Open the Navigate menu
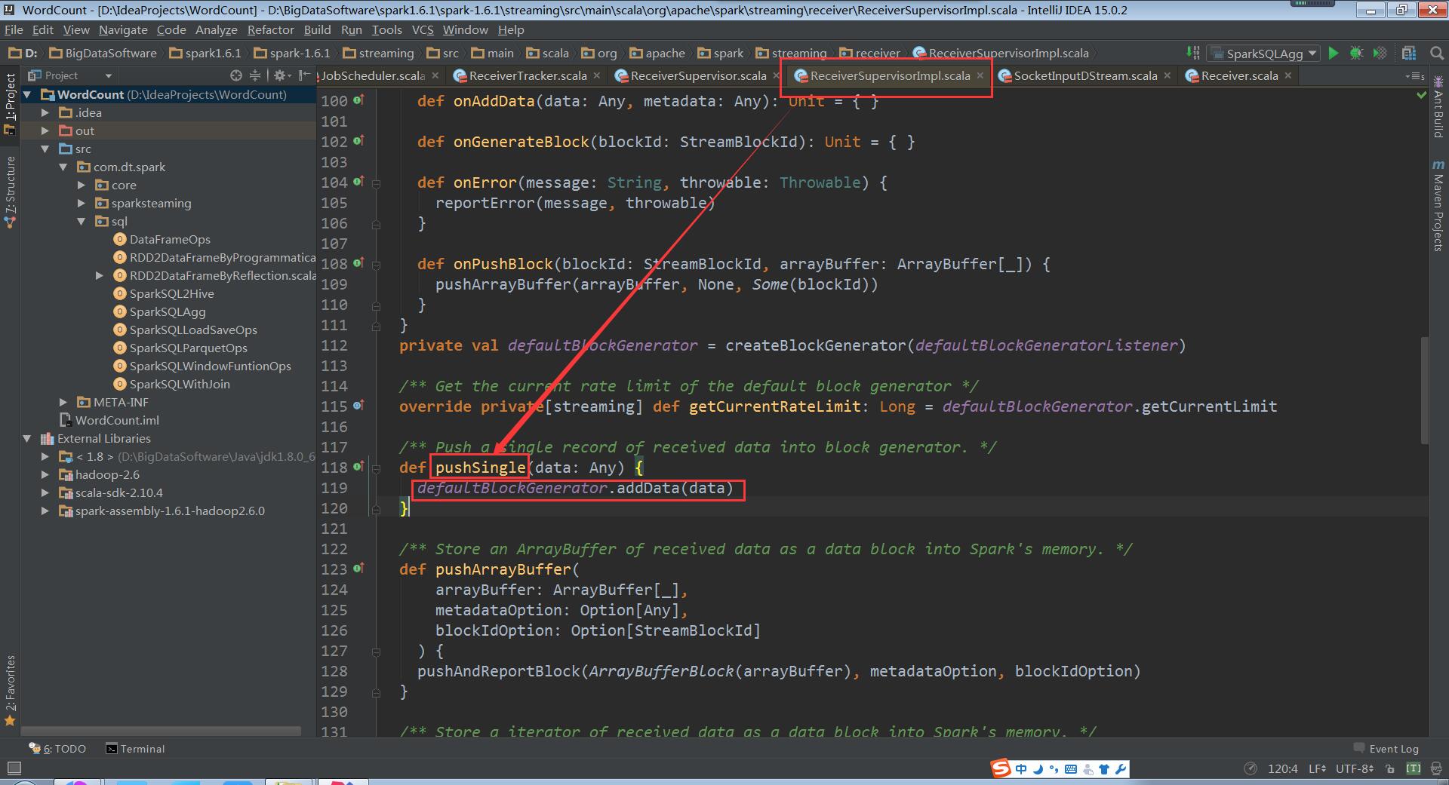The height and width of the screenshot is (785, 1449). (x=123, y=29)
